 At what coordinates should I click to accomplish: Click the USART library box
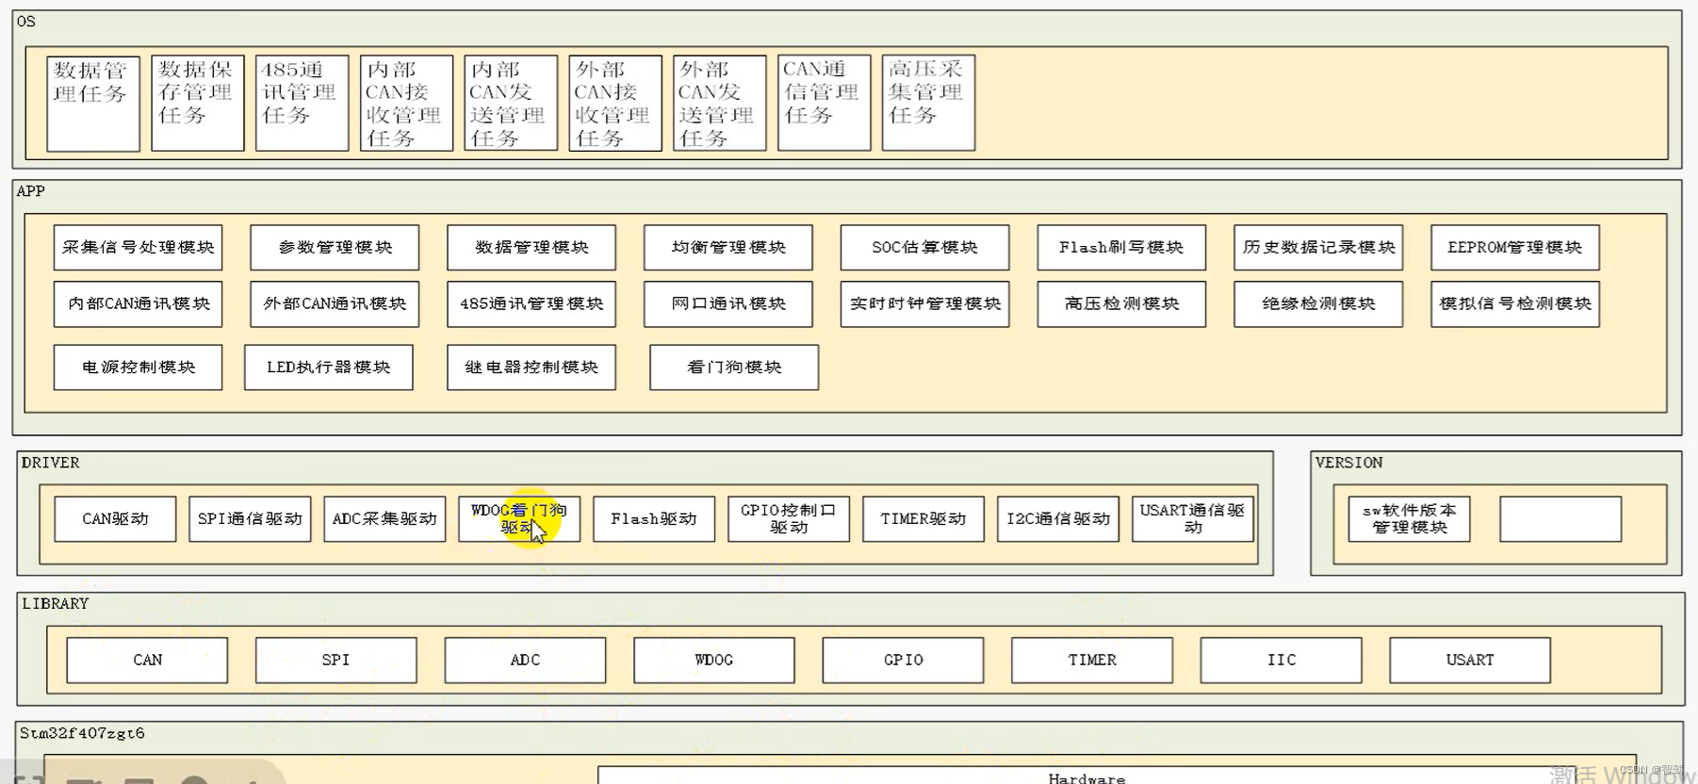pos(1470,661)
